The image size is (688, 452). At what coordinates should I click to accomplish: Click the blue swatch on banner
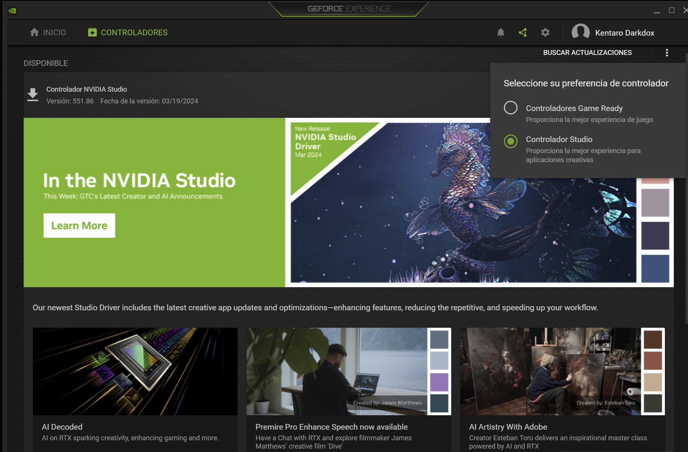click(x=655, y=269)
